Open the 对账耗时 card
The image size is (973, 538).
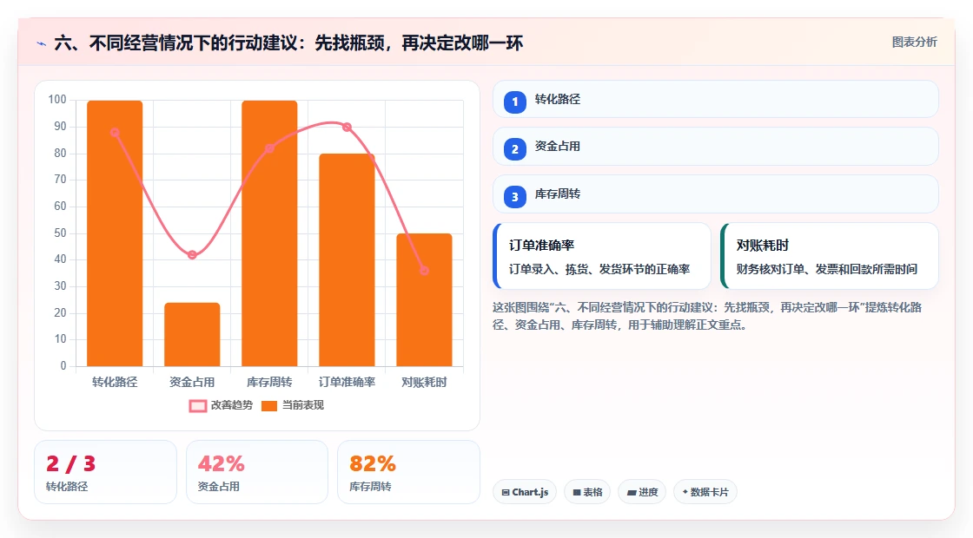830,256
